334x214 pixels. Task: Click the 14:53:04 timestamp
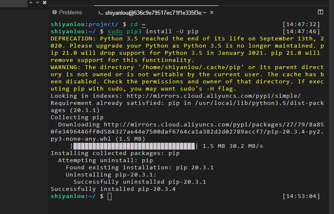[x=301, y=196]
